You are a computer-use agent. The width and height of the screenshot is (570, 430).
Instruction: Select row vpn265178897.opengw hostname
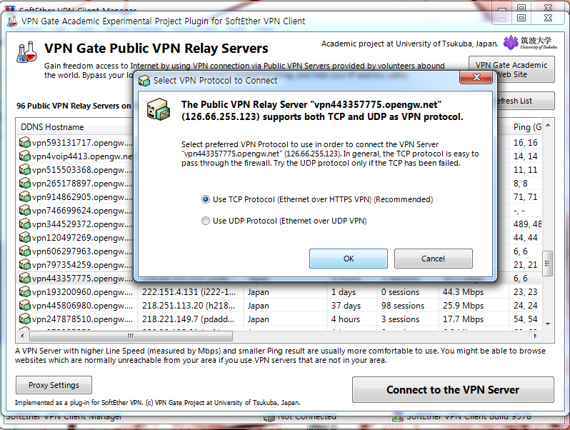tap(82, 184)
